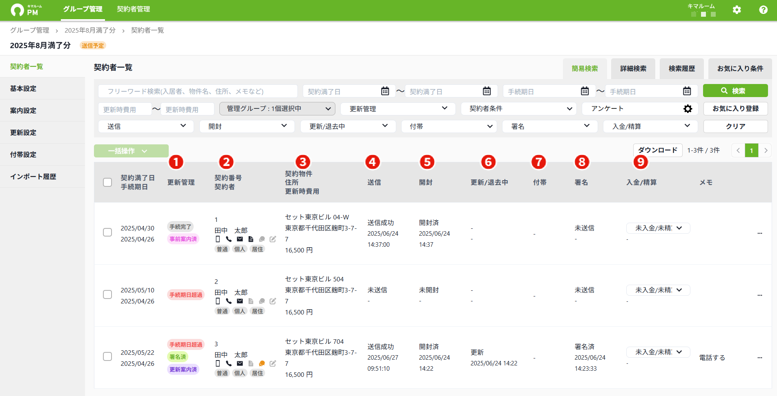Viewport: 777px width, 396px height.
Task: Open payment status dropdown for contract 1
Action: tap(658, 228)
